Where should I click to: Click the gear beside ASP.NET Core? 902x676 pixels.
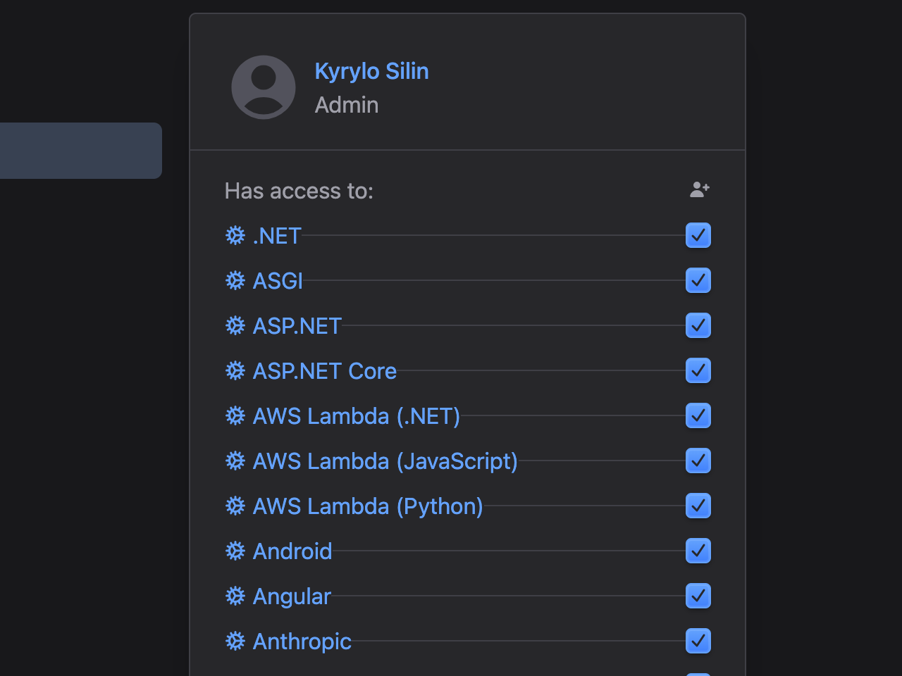tap(235, 370)
